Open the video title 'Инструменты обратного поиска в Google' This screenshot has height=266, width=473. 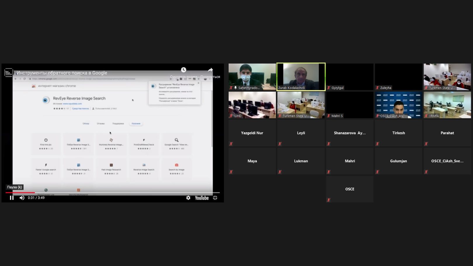[x=62, y=73]
